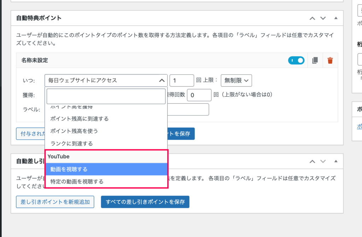
Task: Select ポイント残高に到達する option
Action: tap(106, 119)
